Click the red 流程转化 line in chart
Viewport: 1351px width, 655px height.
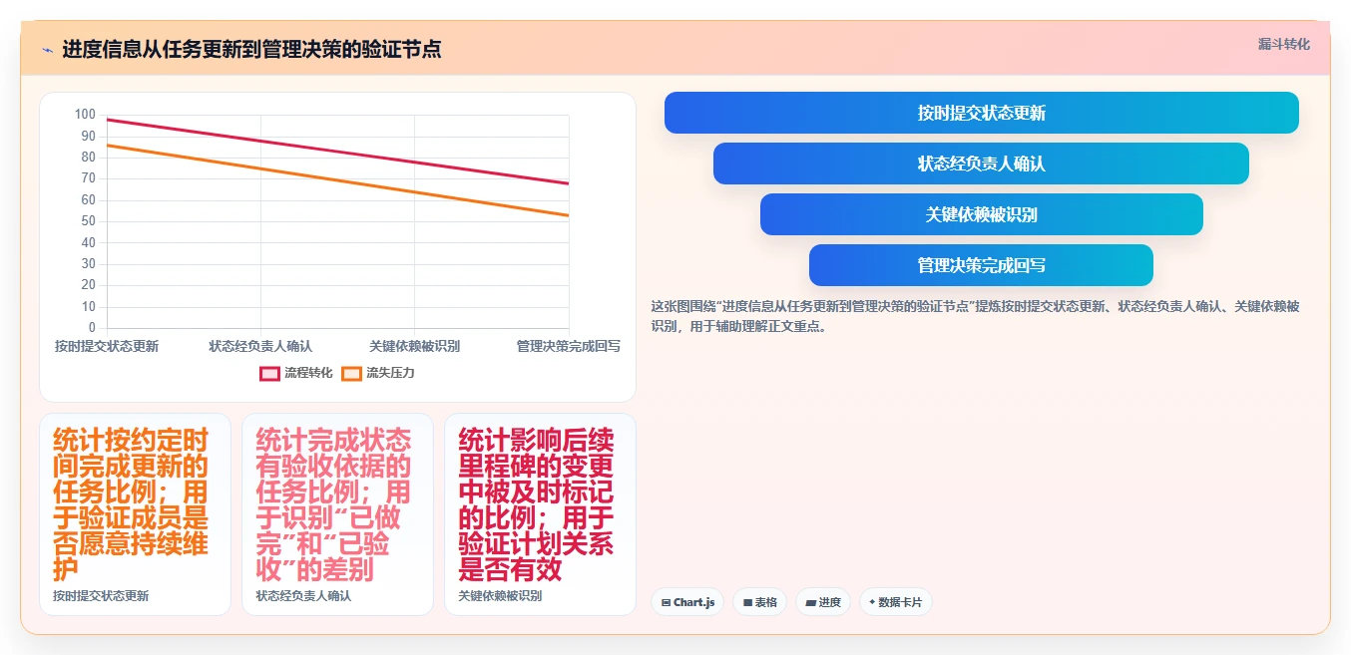point(337,152)
